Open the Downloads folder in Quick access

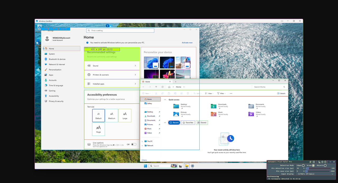[220, 106]
